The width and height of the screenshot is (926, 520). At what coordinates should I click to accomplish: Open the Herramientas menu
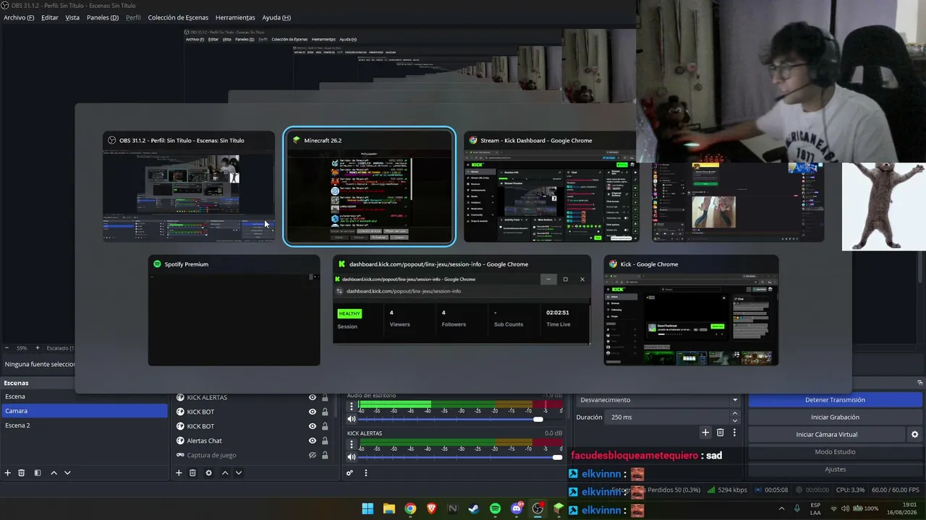click(x=235, y=17)
